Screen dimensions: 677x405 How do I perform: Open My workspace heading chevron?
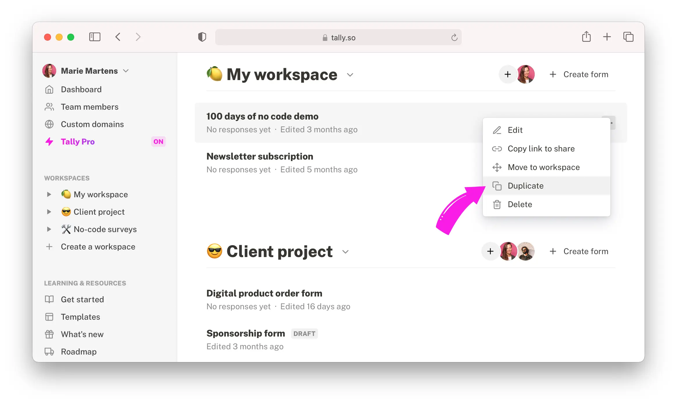350,75
